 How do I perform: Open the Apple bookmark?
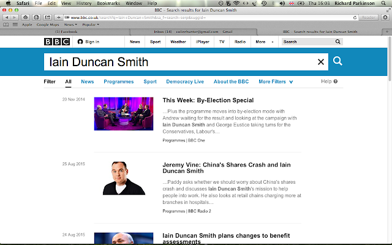(x=27, y=24)
